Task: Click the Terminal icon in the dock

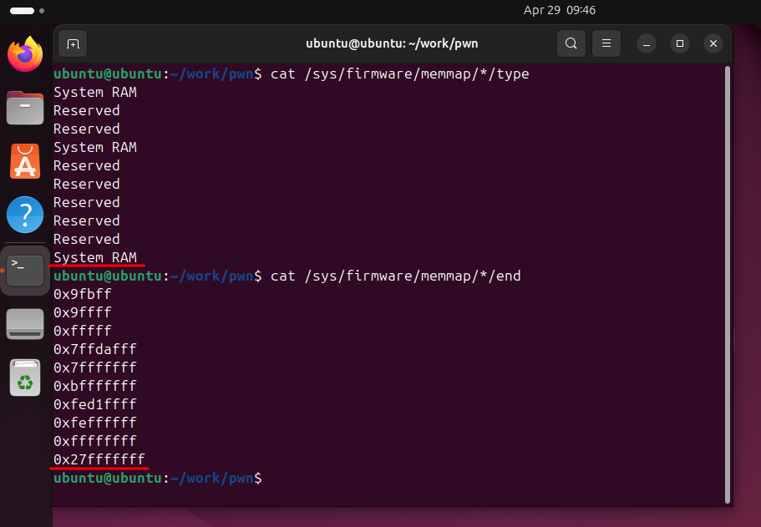Action: [x=25, y=270]
